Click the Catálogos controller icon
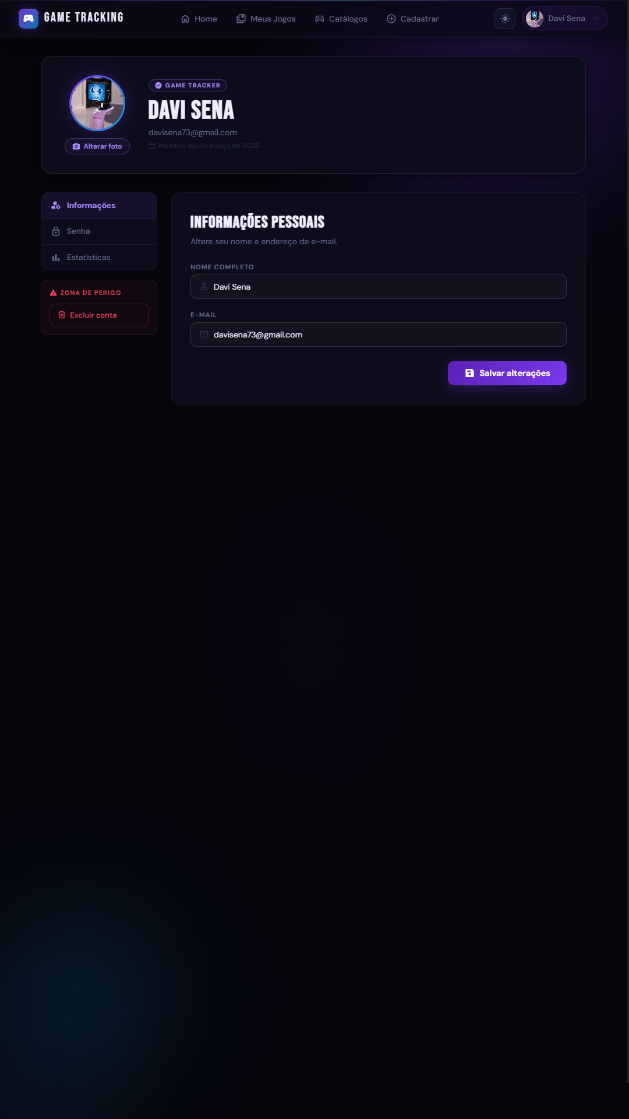Screen dimensions: 629x1119 tap(319, 19)
